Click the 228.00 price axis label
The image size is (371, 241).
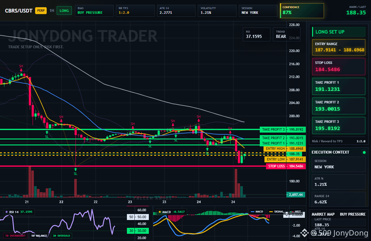[x=294, y=25]
